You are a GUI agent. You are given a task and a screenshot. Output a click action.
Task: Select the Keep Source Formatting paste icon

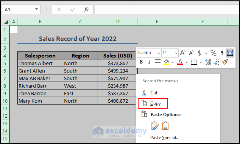tap(154, 126)
